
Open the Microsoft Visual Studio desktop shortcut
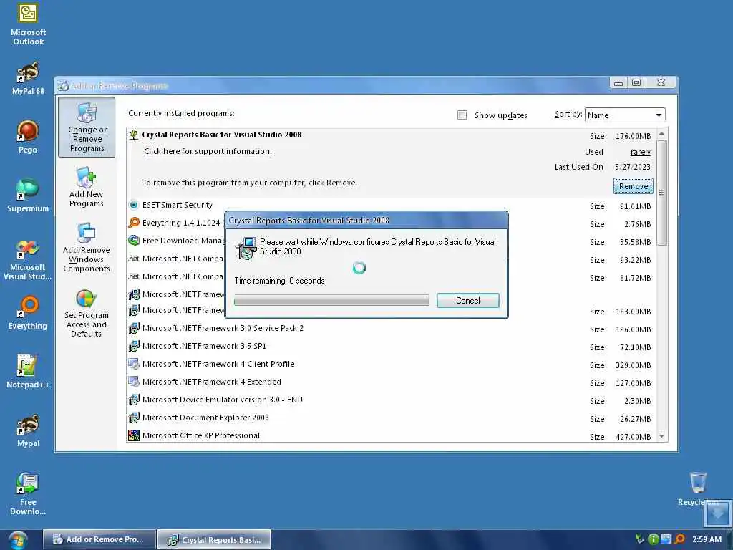[x=28, y=259]
